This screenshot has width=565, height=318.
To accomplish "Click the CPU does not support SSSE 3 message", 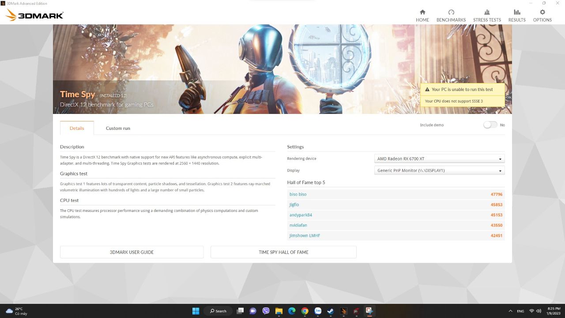I will (454, 101).
